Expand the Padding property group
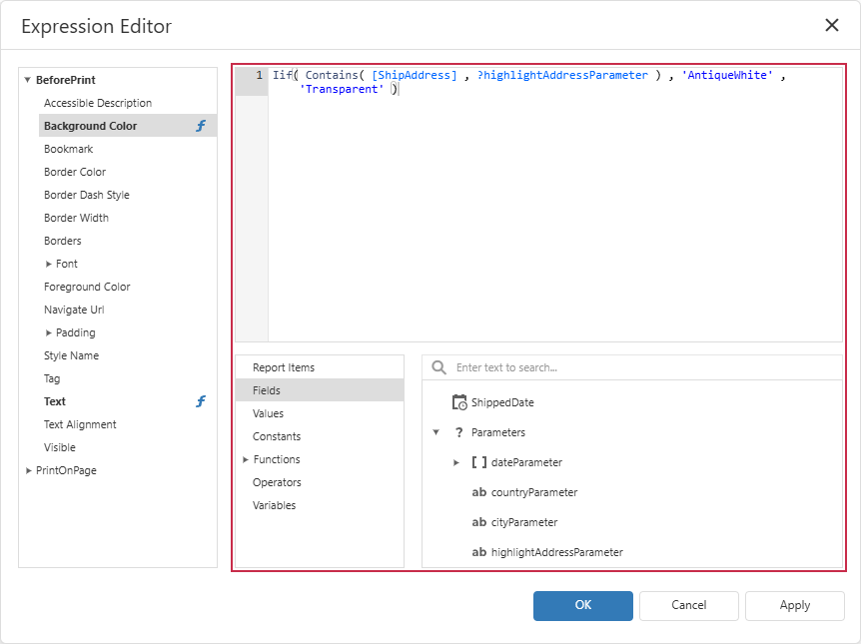Viewport: 861px width, 644px height. tap(48, 332)
